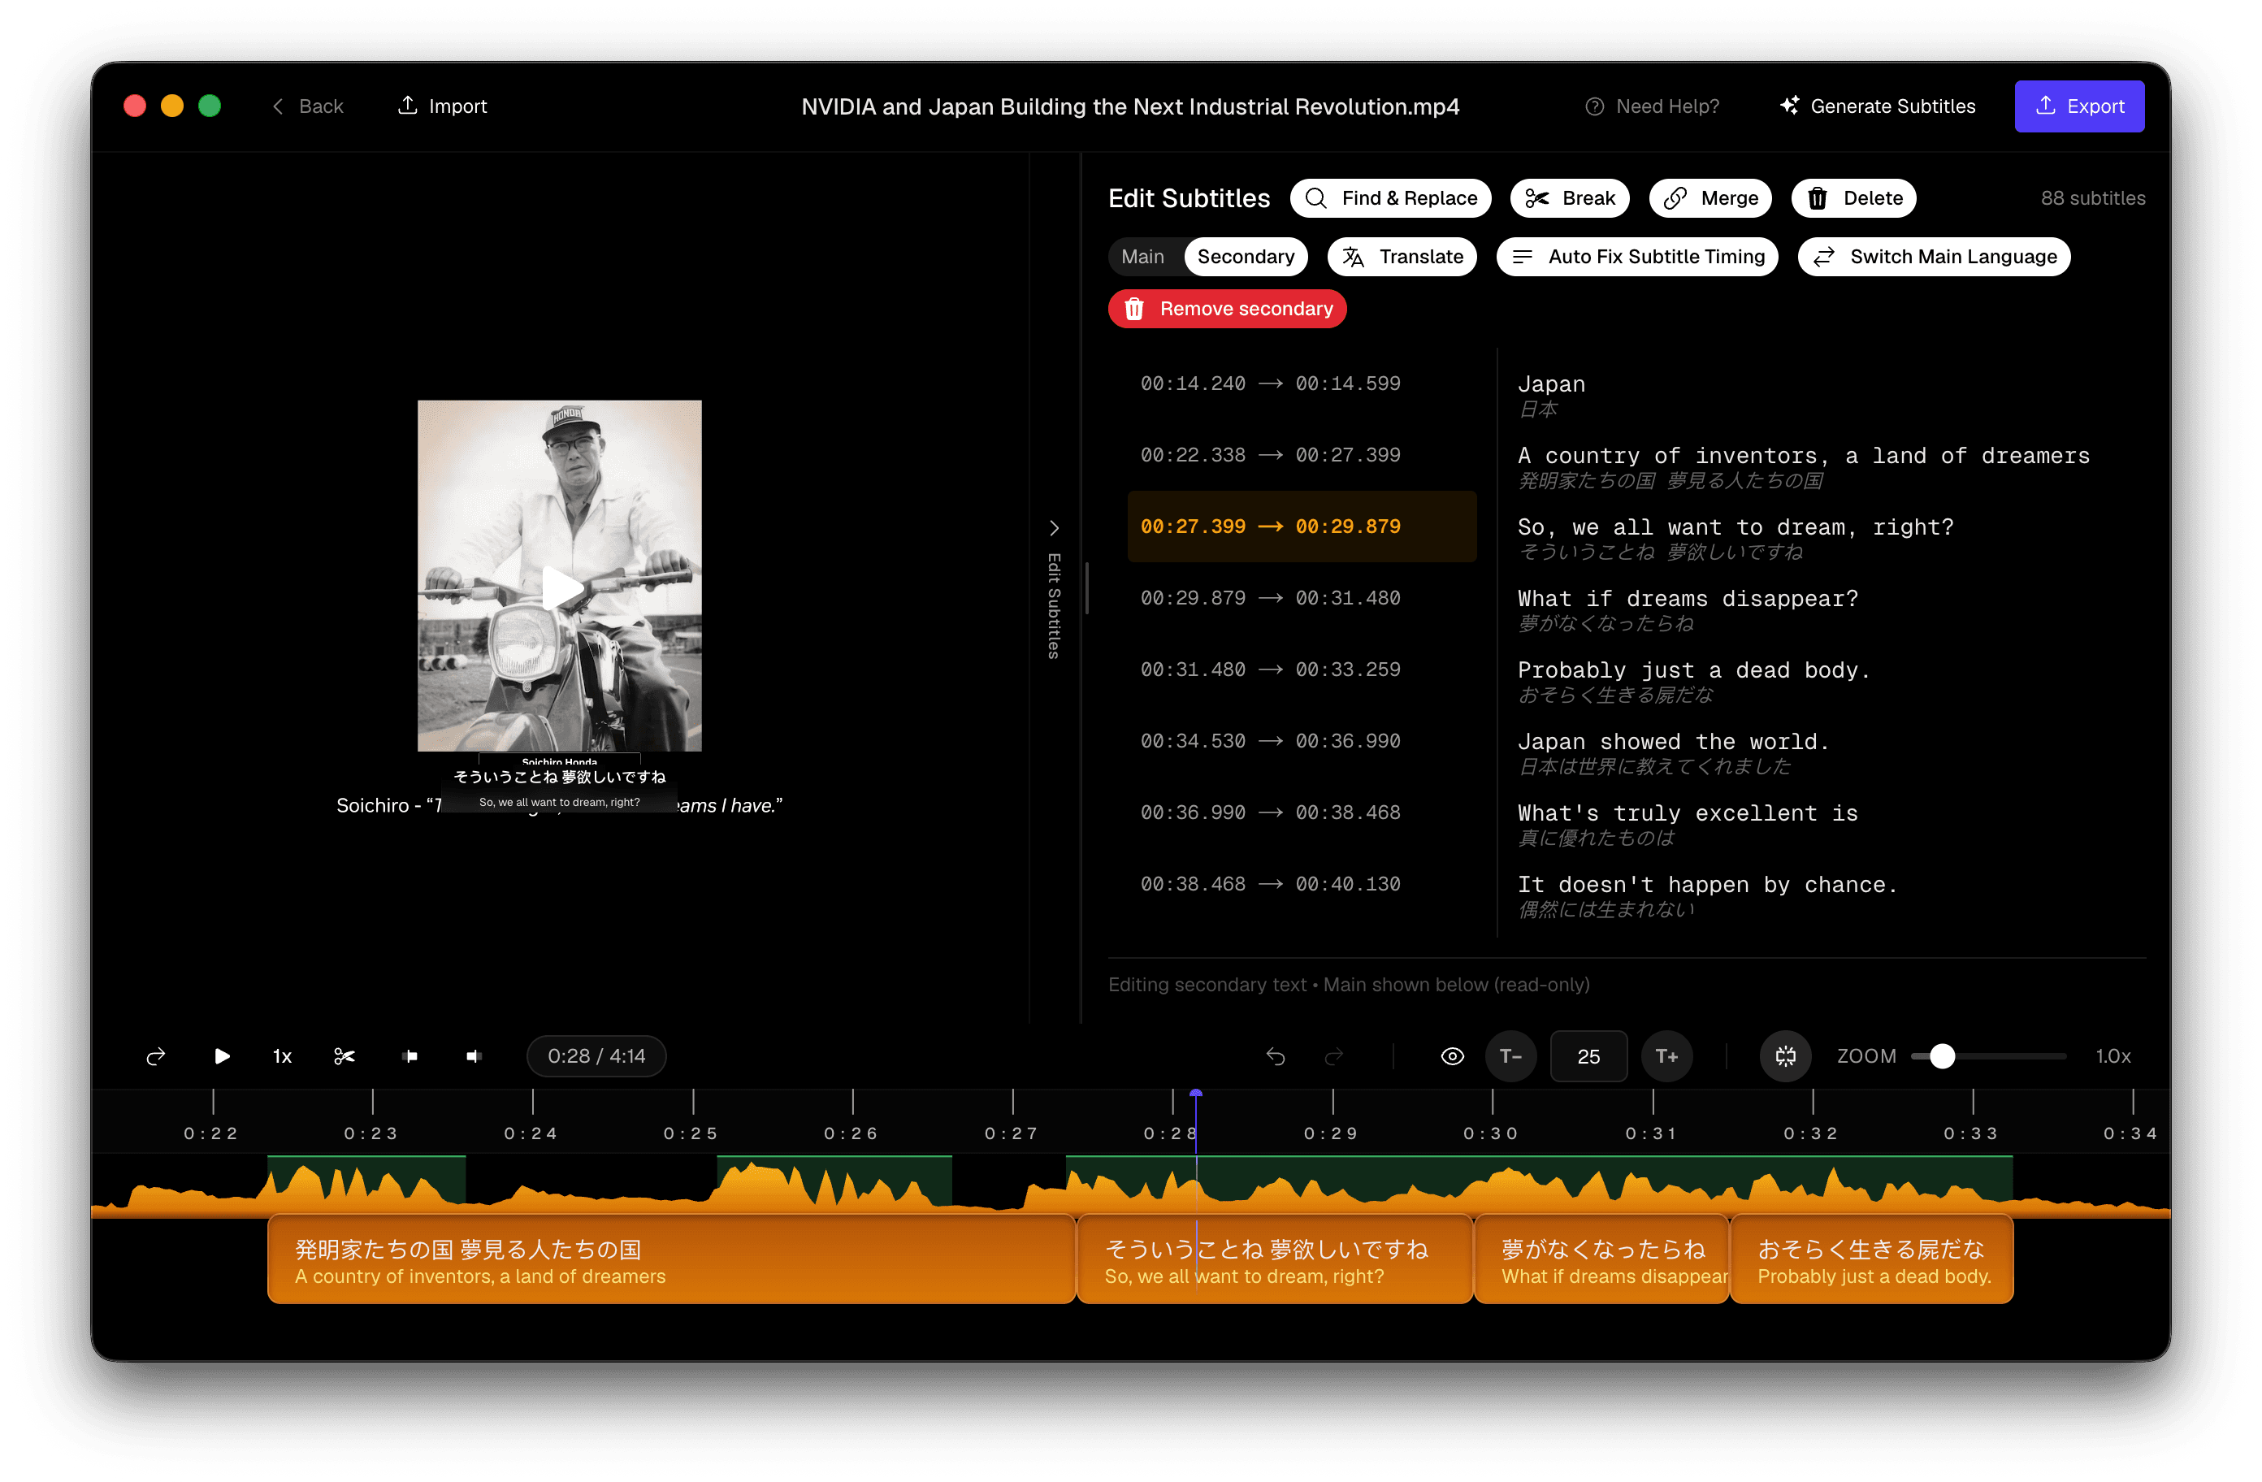
Task: Redo the last edit
Action: [x=1333, y=1056]
